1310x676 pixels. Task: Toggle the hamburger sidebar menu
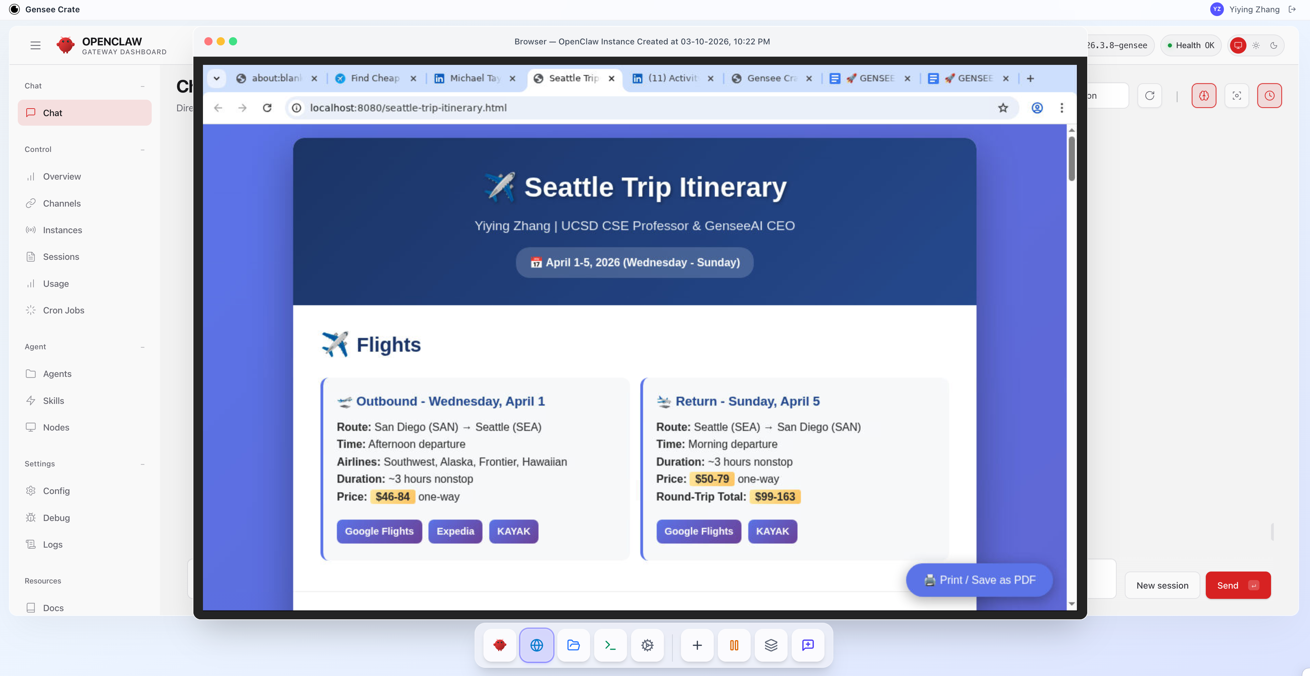pos(35,45)
